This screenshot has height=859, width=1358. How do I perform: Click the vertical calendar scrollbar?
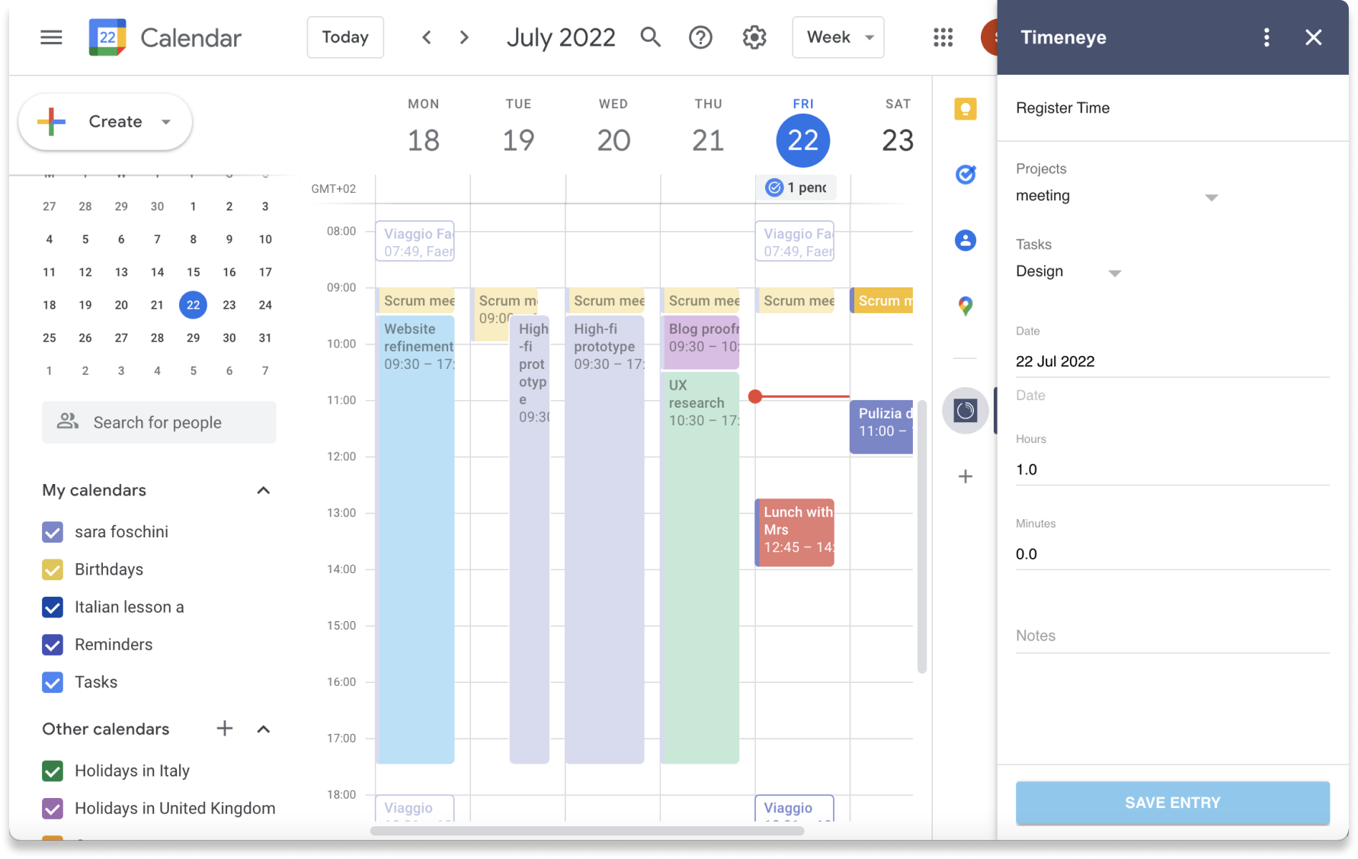coord(922,537)
